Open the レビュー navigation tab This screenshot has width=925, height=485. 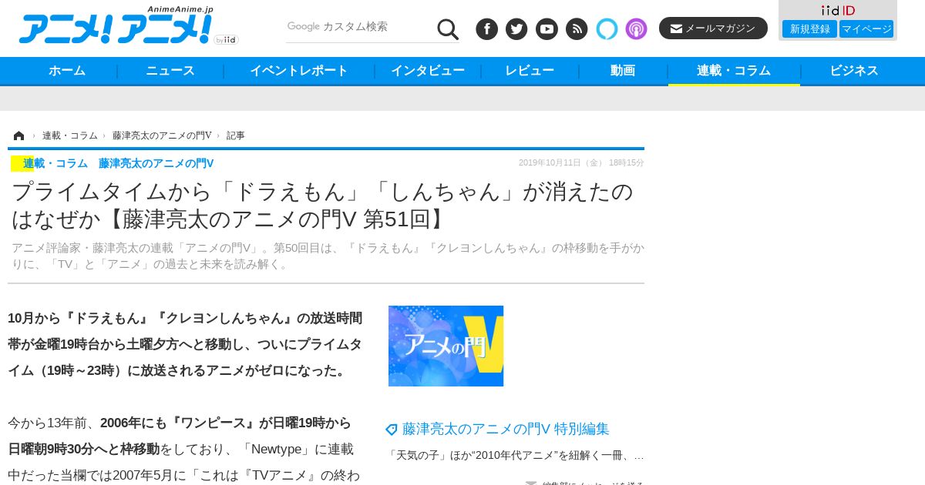pos(530,71)
